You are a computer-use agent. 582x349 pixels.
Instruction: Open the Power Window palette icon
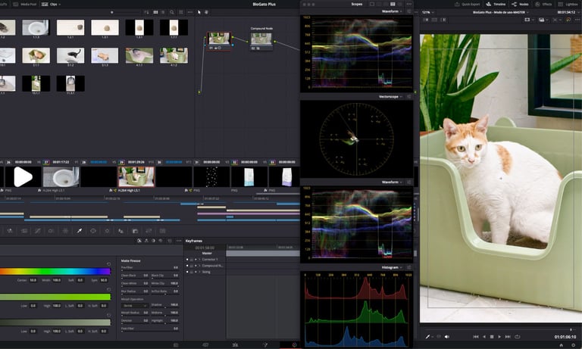coord(93,231)
